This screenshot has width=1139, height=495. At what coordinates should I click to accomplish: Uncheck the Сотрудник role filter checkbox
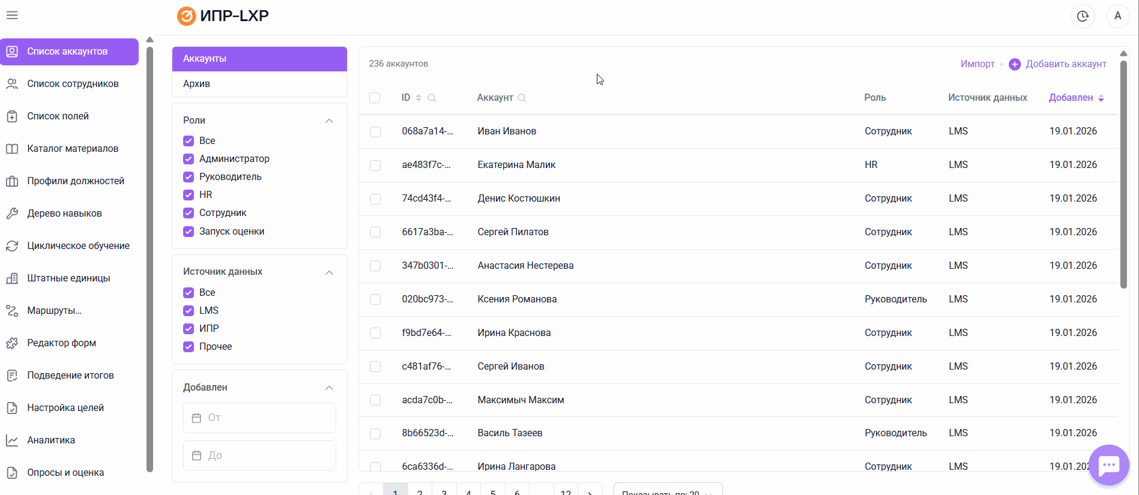click(189, 213)
